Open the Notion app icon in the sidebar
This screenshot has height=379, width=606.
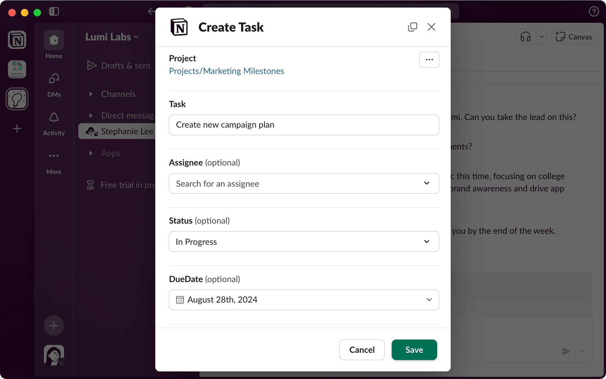point(17,40)
